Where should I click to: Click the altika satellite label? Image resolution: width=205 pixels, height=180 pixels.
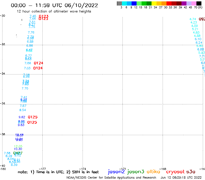tap(153, 171)
